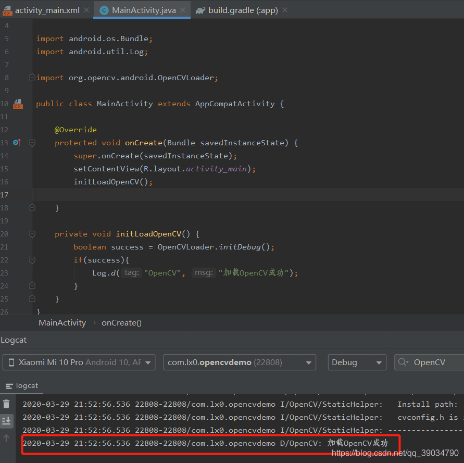Image resolution: width=464 pixels, height=463 pixels.
Task: Click activity_main reference on line 15
Action: 216,169
